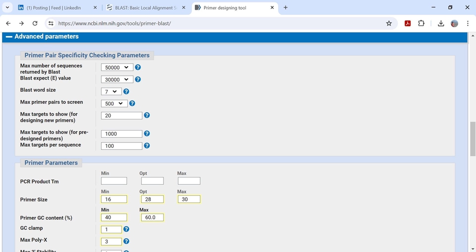This screenshot has width=476, height=252.
Task: Open Max number of sequences dropdown
Action: point(117,67)
